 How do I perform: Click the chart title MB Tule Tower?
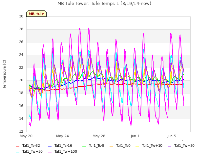click(x=104, y=4)
